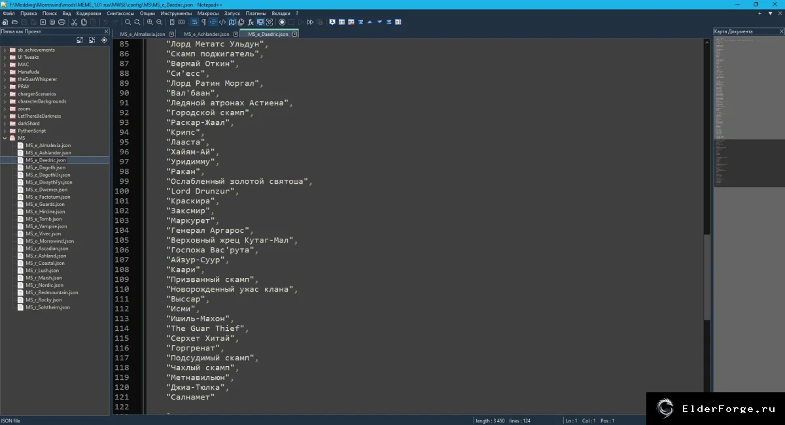This screenshot has height=425, width=785.
Task: Switch to MS_e_Ashlander.json tab
Action: pyautogui.click(x=206, y=34)
